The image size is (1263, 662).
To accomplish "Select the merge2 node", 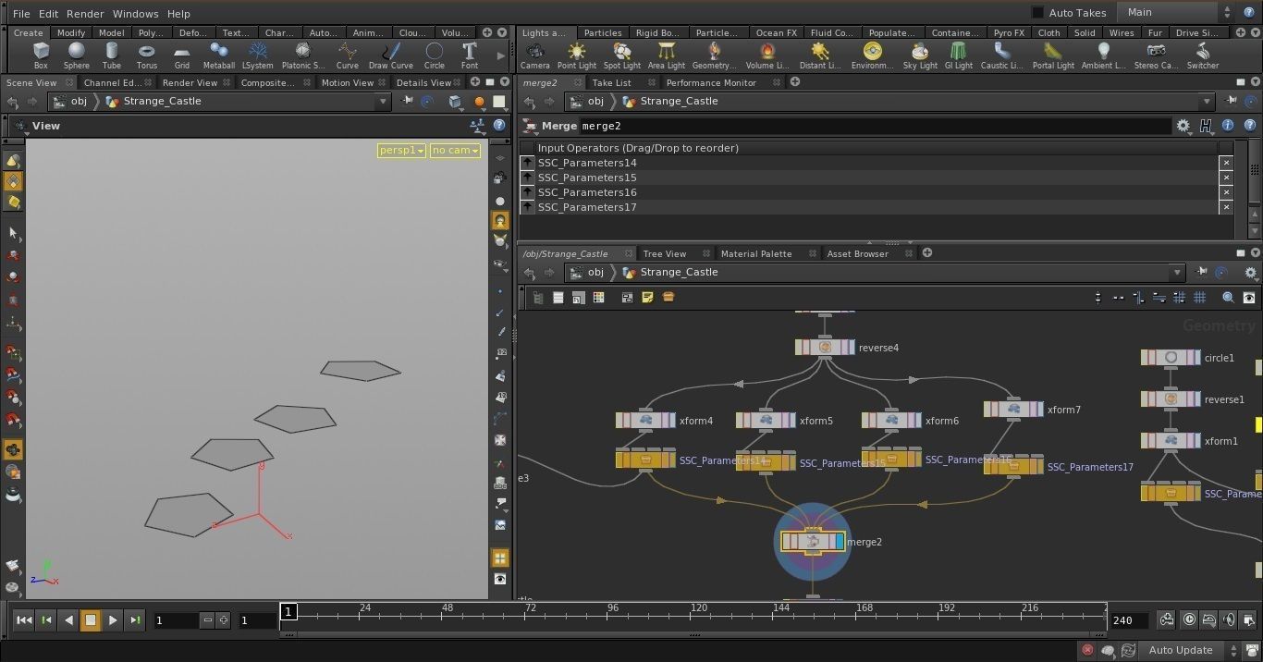I will [x=813, y=542].
